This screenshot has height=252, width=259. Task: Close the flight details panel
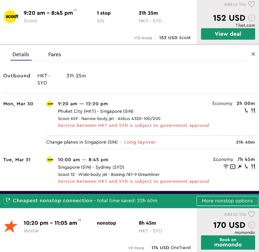pyautogui.click(x=253, y=54)
